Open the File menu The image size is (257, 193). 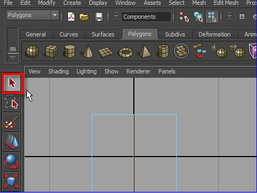coord(8,3)
